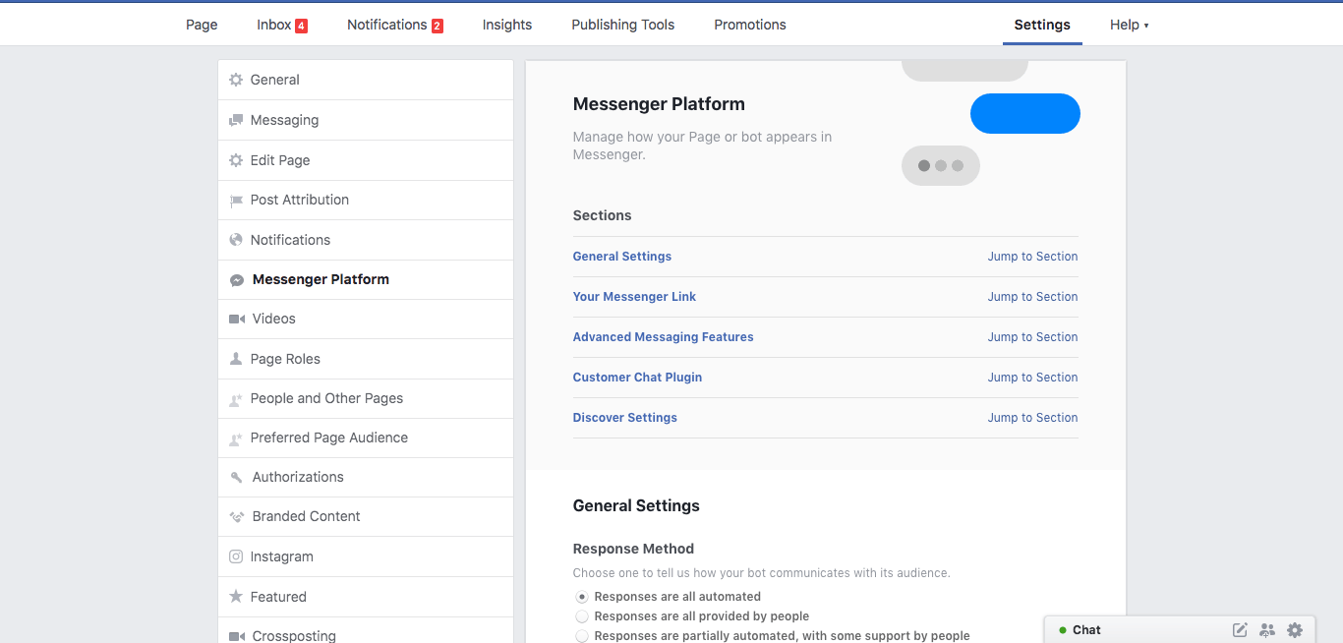This screenshot has width=1343, height=643.
Task: Open Authorizations settings
Action: tap(366, 478)
